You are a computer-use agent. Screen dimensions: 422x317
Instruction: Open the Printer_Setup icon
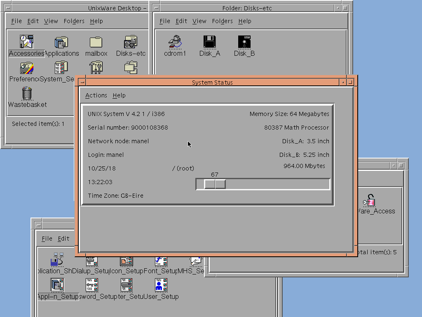[127, 285]
